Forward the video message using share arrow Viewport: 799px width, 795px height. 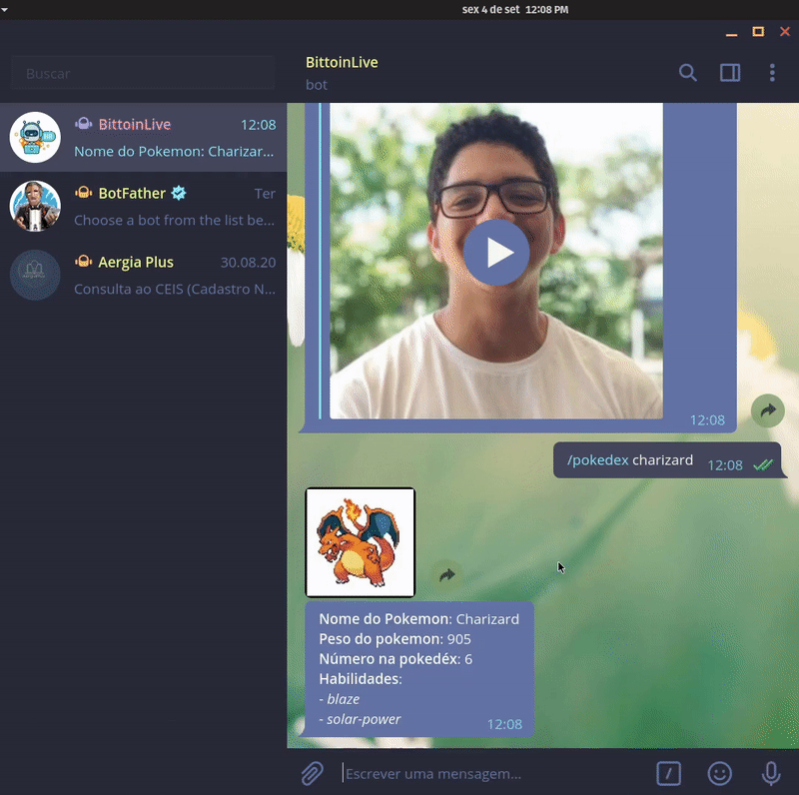click(x=767, y=410)
